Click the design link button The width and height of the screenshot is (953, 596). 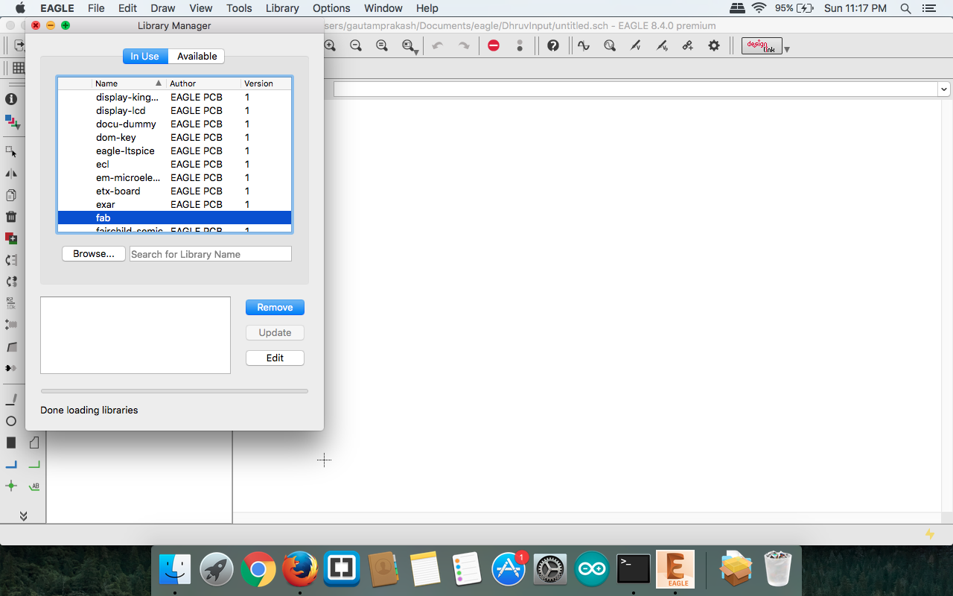click(x=762, y=45)
